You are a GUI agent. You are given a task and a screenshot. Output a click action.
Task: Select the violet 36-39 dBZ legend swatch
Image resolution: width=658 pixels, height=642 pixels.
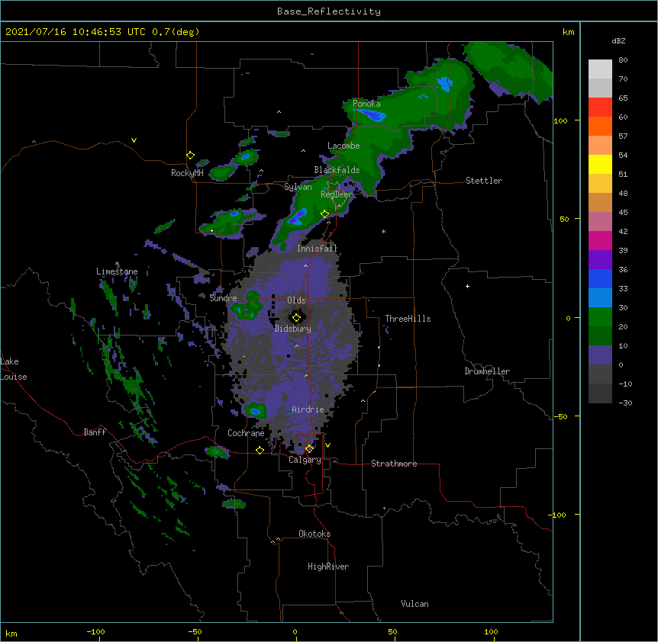[x=600, y=259]
